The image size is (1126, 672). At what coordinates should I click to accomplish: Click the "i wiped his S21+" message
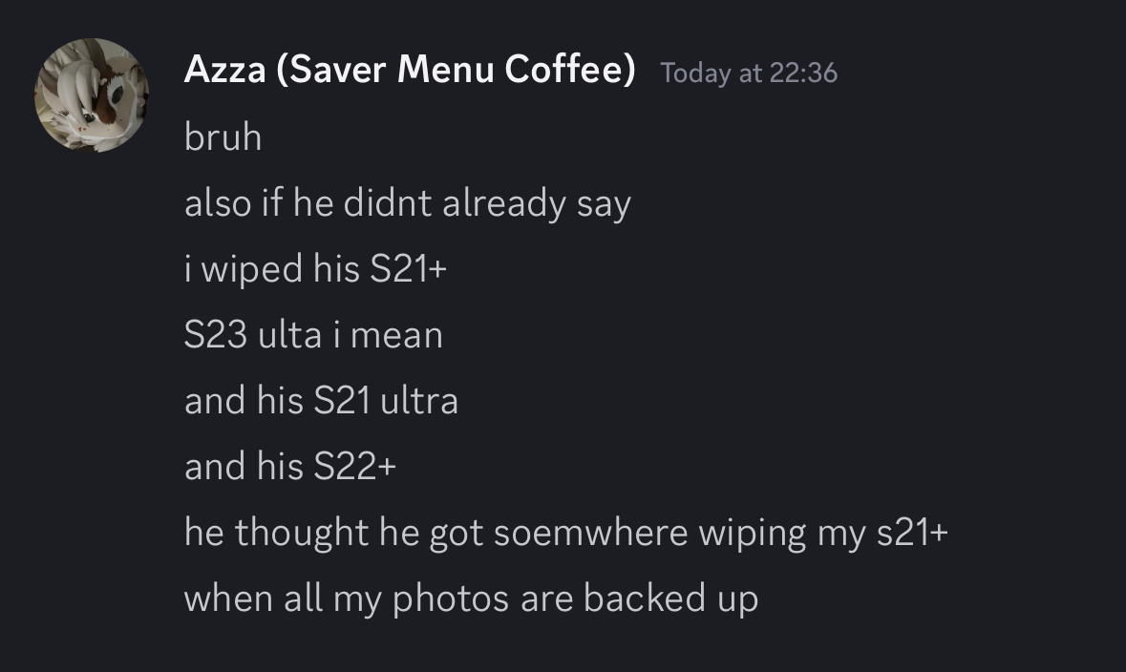[315, 269]
